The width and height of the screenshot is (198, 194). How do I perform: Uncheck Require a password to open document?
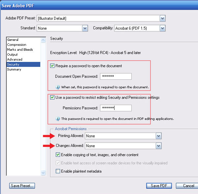[x=52, y=66]
